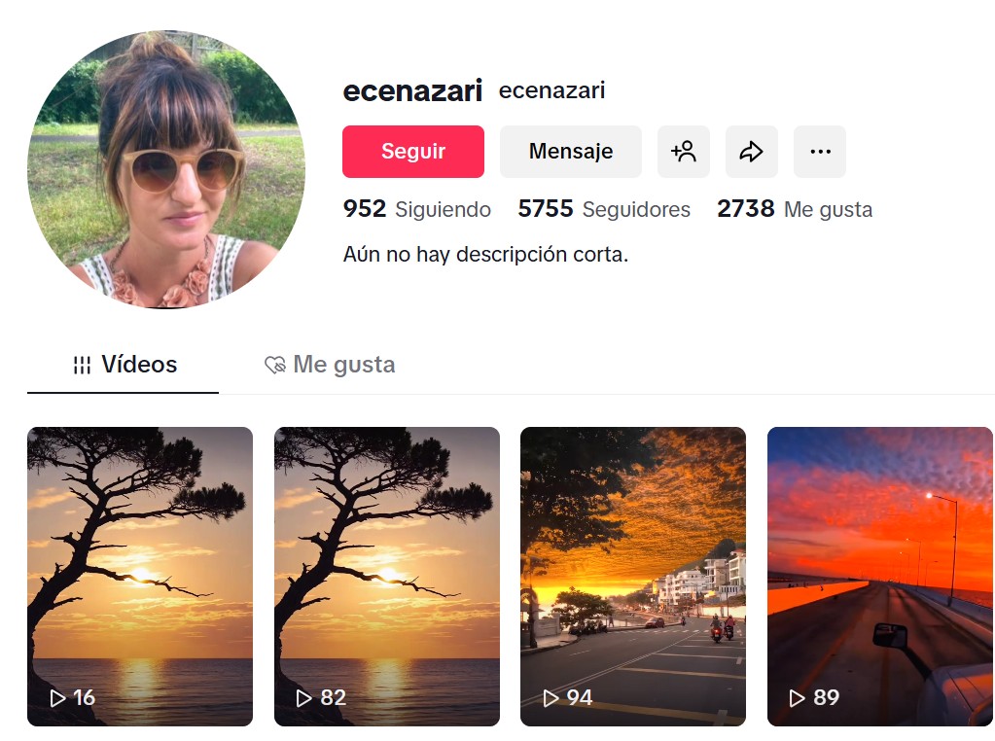This screenshot has width=995, height=741.
Task: Click the play icon beside 94 views
Action: 551,697
